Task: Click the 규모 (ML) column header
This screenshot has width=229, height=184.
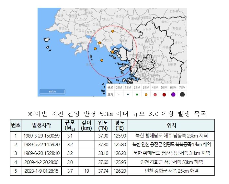Action: (x=70, y=125)
